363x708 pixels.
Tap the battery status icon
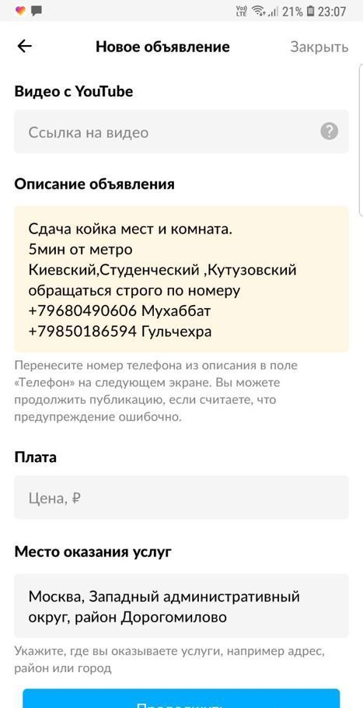[x=310, y=12]
